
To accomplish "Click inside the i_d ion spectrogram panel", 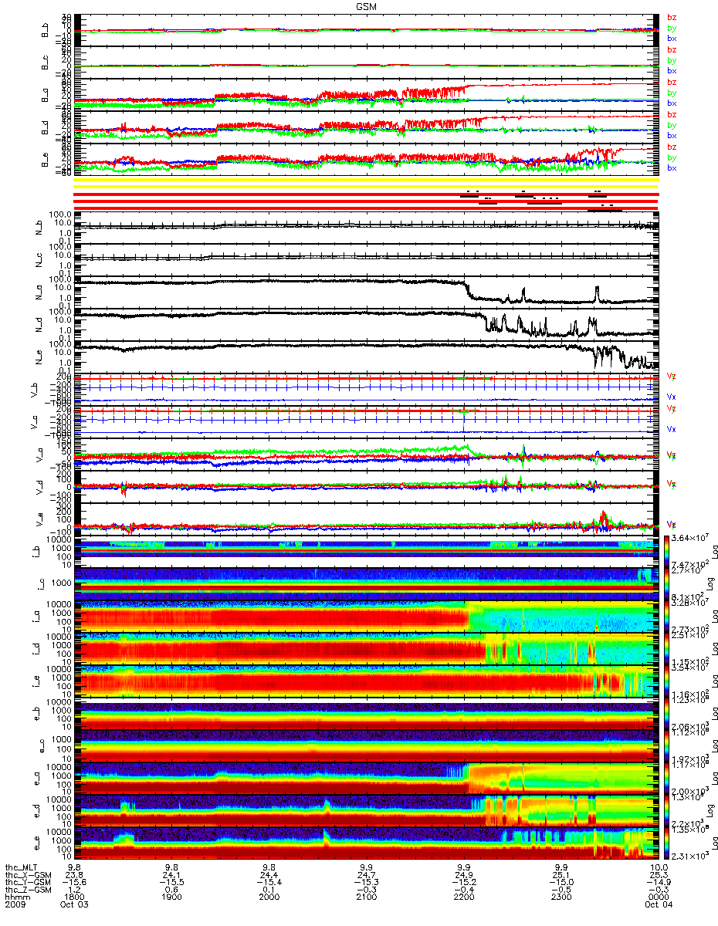I will (365, 648).
